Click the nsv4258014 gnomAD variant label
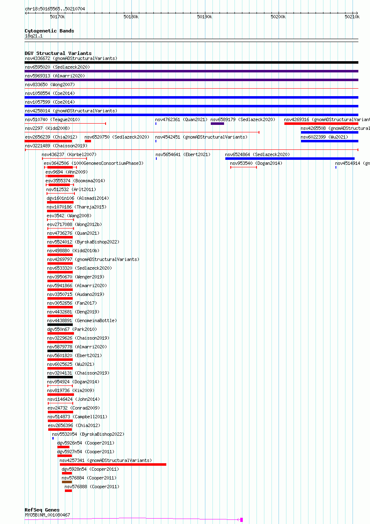This screenshot has width=370, height=524. [71, 111]
